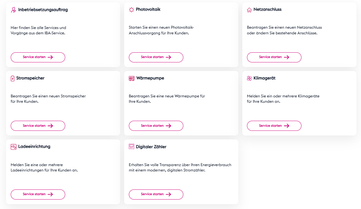Viewport: 361px width, 209px height.
Task: Click the Photovoltaik sun icon
Action: (131, 10)
